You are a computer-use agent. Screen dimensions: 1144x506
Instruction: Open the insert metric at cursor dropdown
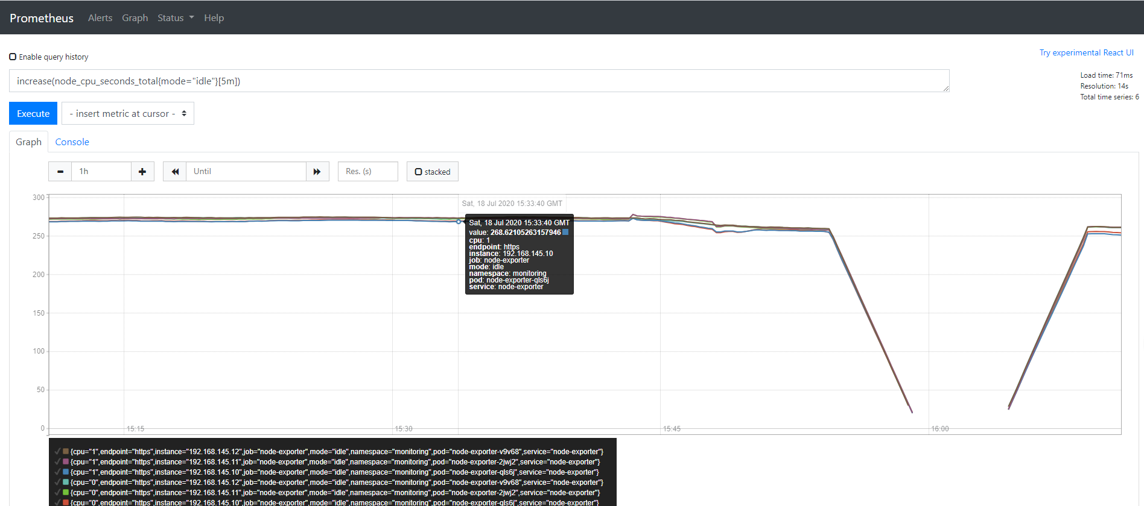128,113
